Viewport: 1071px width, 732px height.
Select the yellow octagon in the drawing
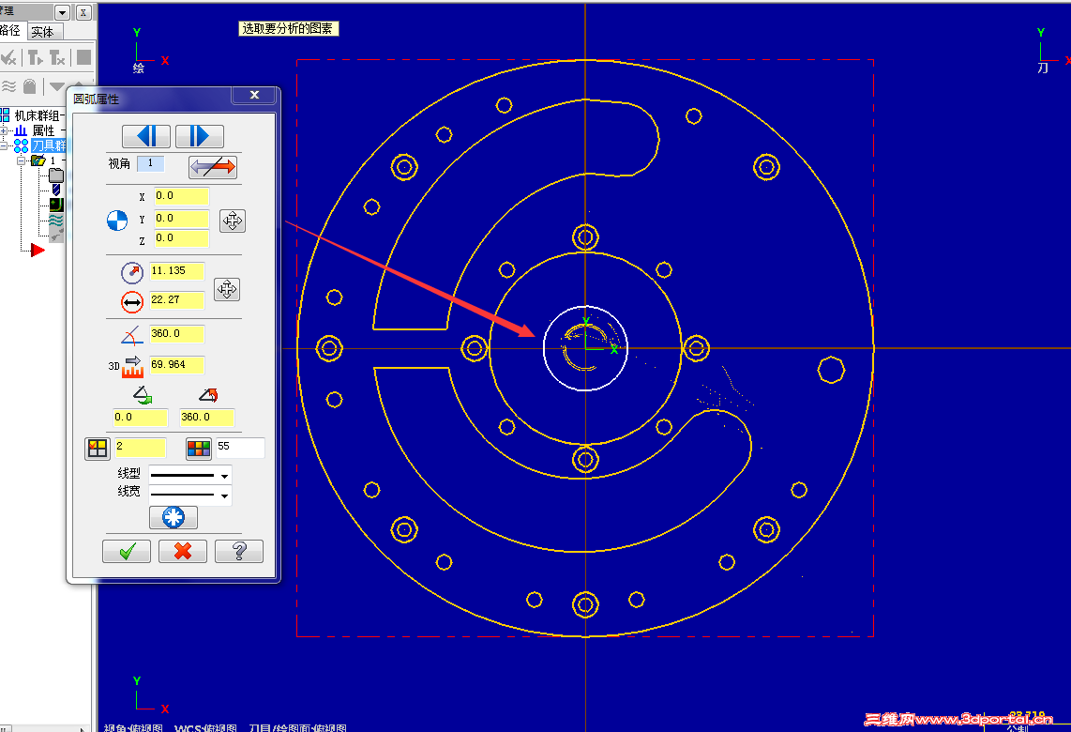point(831,370)
